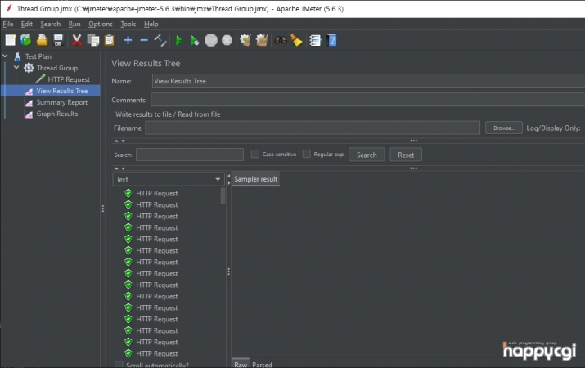Screen dimensions: 585x368
Task: Open search with the binoculars icon
Action: coord(281,40)
